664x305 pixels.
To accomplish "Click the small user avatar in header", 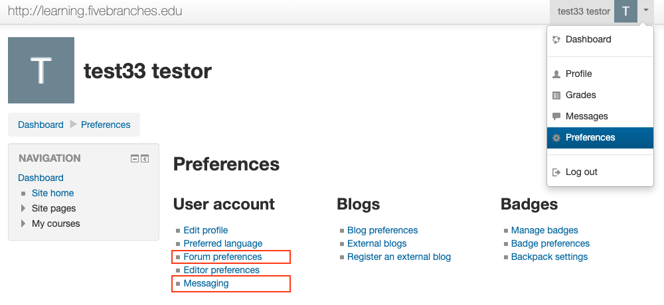I will [625, 11].
